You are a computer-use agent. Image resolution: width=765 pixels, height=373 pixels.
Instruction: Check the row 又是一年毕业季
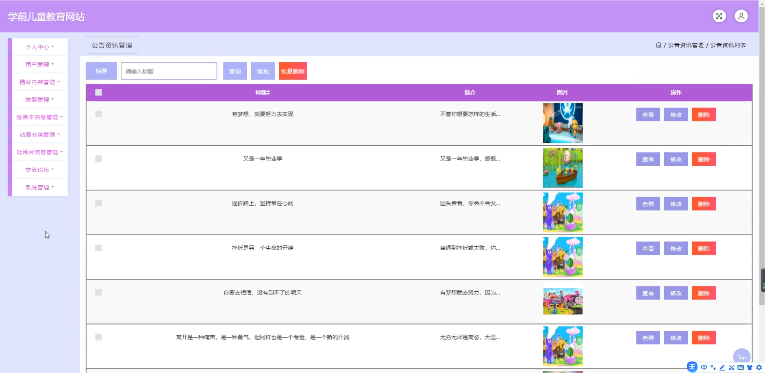pyautogui.click(x=98, y=159)
